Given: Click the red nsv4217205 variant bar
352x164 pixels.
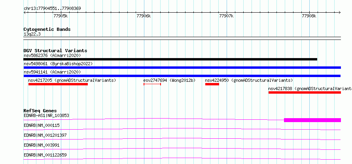Looking at the screenshot, I should (58, 84).
